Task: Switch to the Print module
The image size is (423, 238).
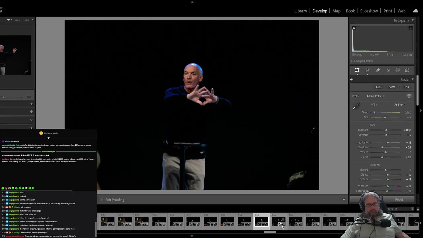Action: (x=388, y=11)
